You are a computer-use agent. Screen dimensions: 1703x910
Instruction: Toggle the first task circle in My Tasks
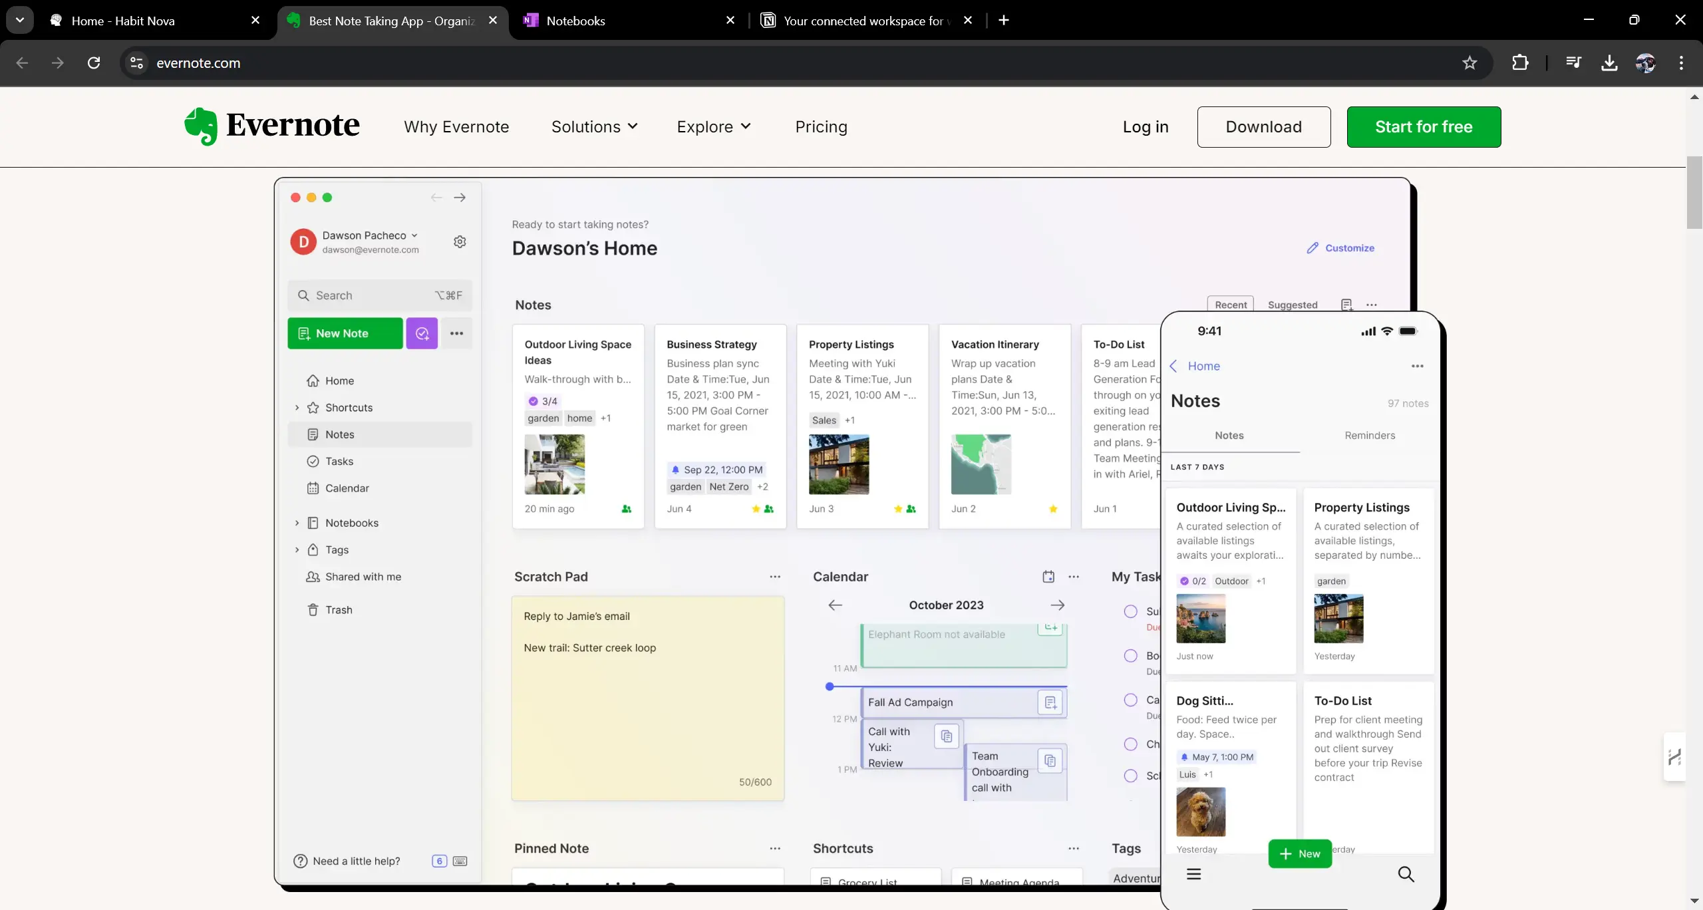(x=1130, y=611)
